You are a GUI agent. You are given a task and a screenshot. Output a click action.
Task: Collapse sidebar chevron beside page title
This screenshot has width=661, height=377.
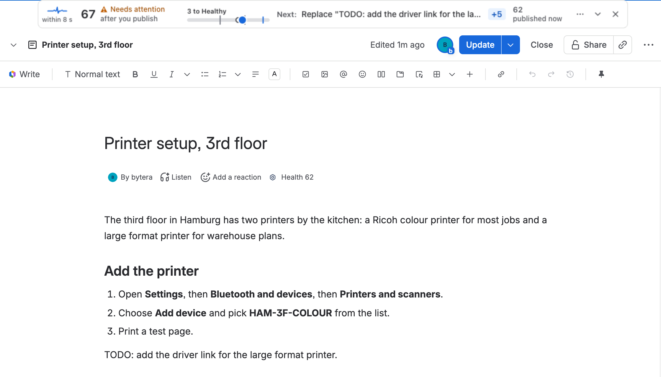point(13,45)
